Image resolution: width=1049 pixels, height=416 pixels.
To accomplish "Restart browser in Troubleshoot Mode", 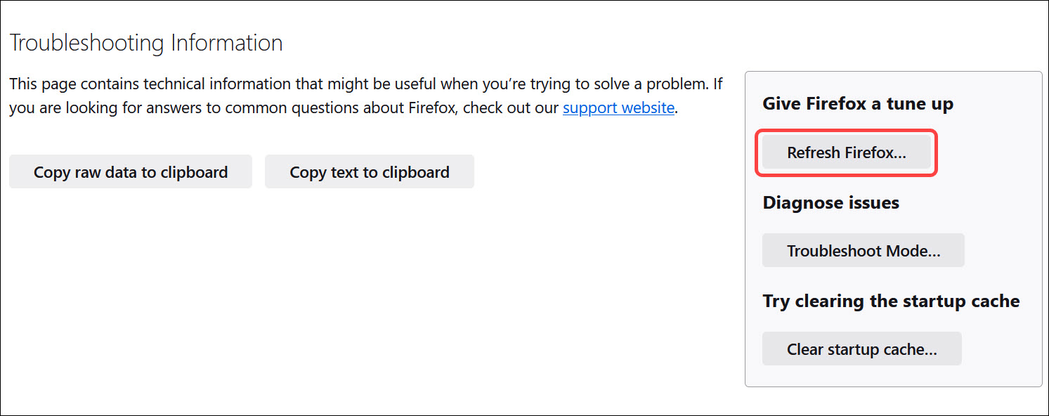I will 863,249.
